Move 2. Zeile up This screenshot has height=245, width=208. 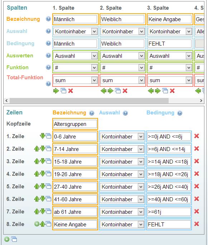(x=37, y=149)
